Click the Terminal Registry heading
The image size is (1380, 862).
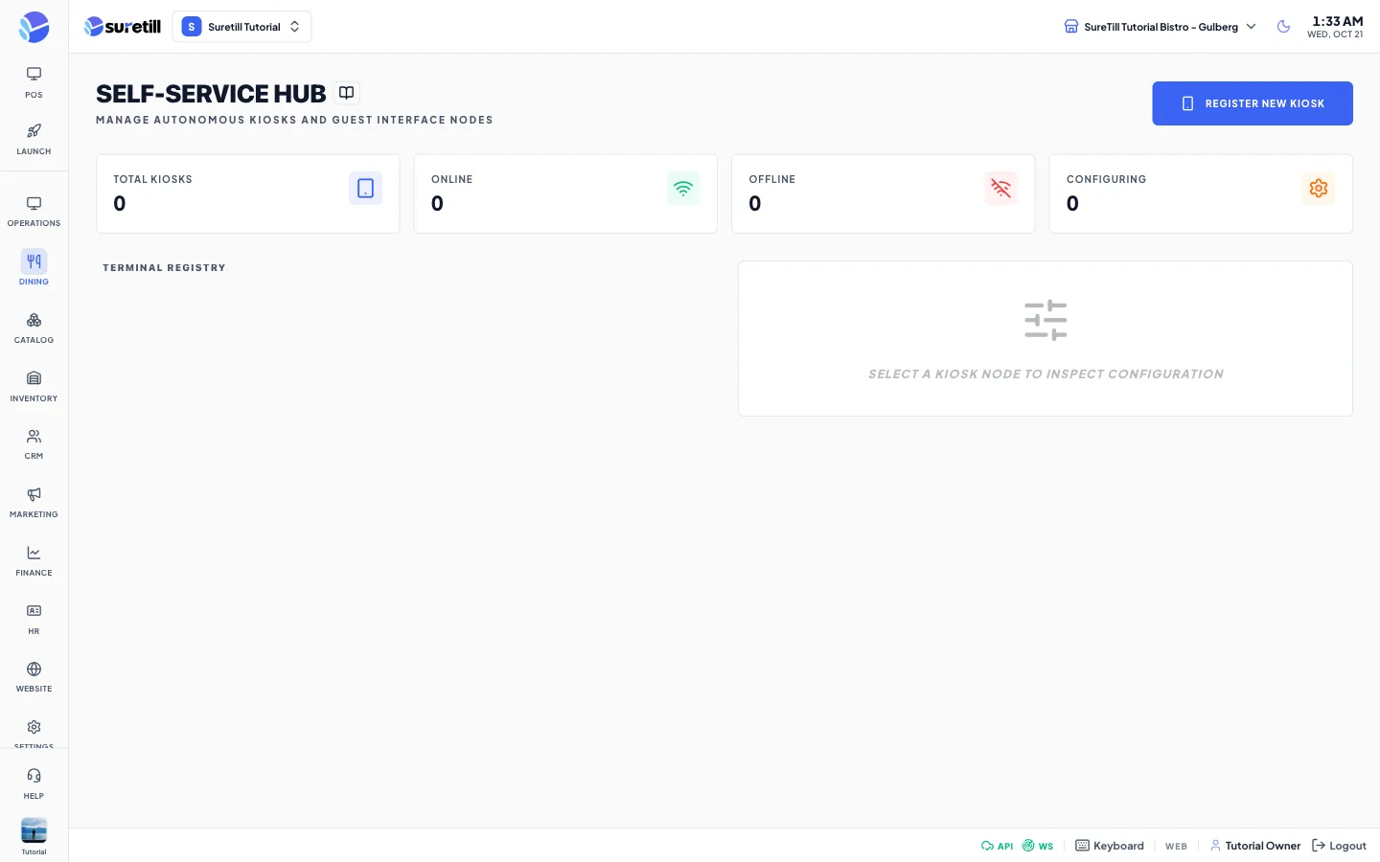coord(164,268)
